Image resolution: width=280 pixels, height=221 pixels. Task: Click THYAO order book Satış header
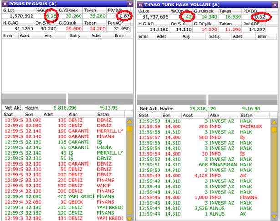pos(219,36)
